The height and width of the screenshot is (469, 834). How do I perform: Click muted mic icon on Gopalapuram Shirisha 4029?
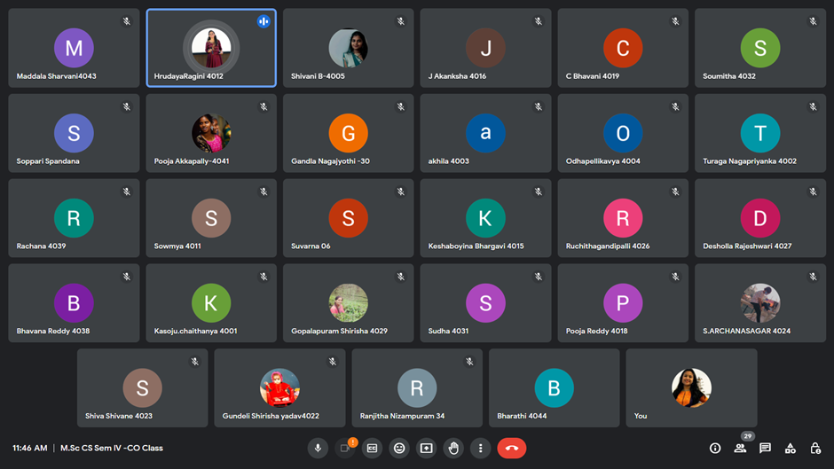[400, 277]
